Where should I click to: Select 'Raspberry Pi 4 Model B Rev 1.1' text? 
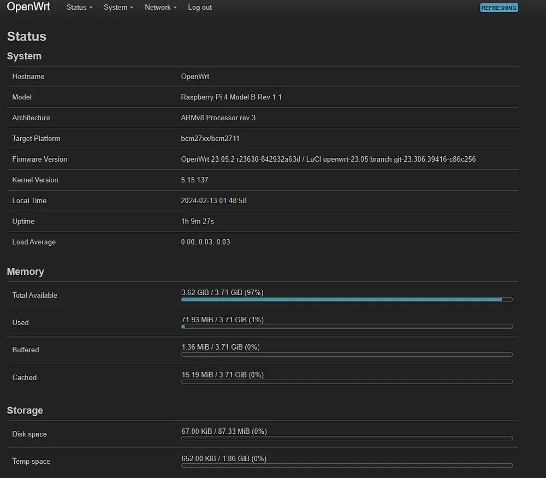click(231, 97)
